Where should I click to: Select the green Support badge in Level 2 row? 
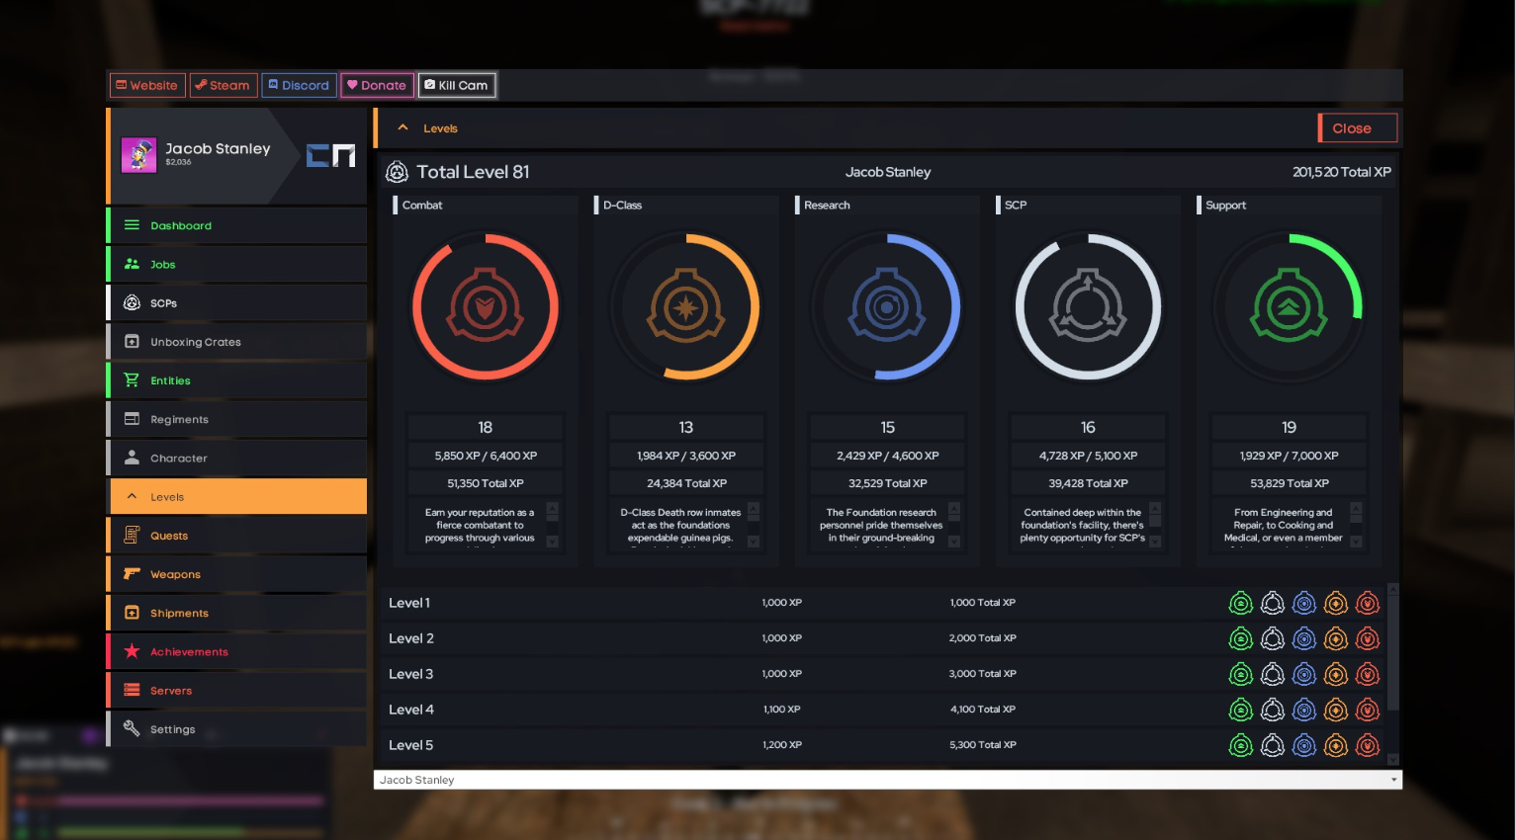[1241, 638]
